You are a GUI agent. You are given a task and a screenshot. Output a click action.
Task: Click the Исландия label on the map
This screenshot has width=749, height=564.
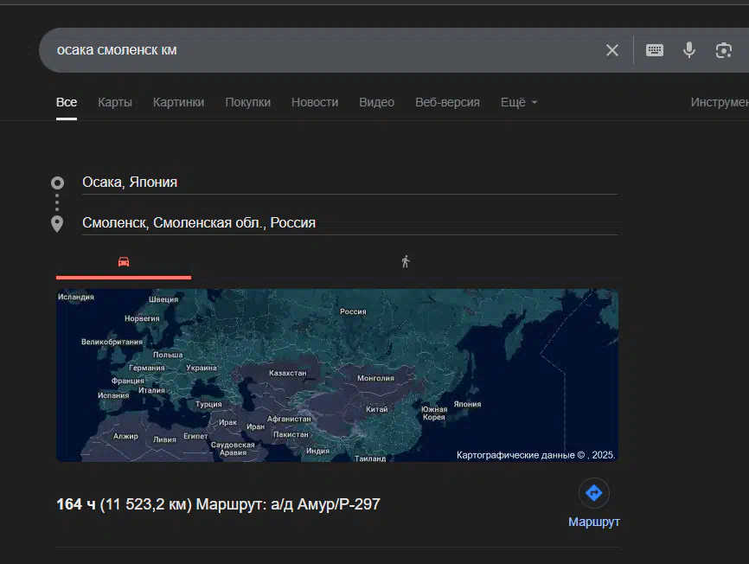click(x=76, y=297)
